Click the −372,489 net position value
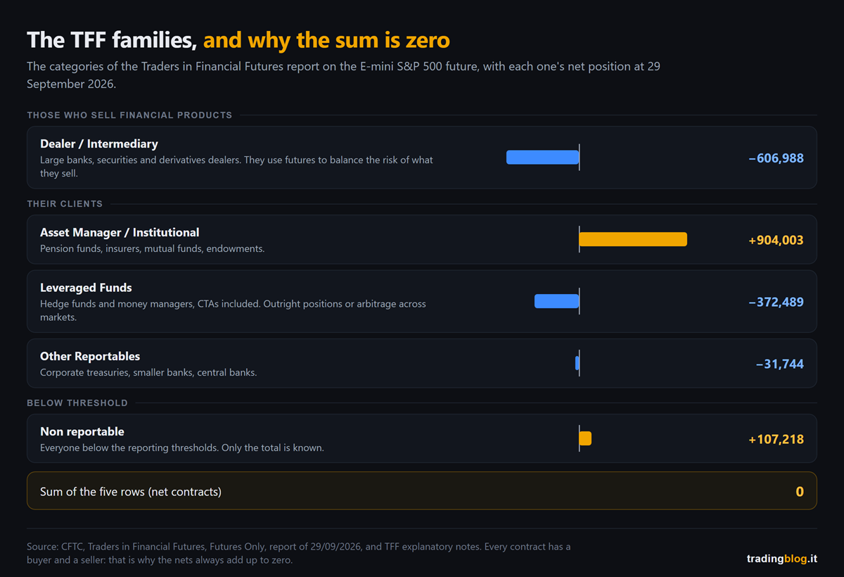 tap(776, 302)
